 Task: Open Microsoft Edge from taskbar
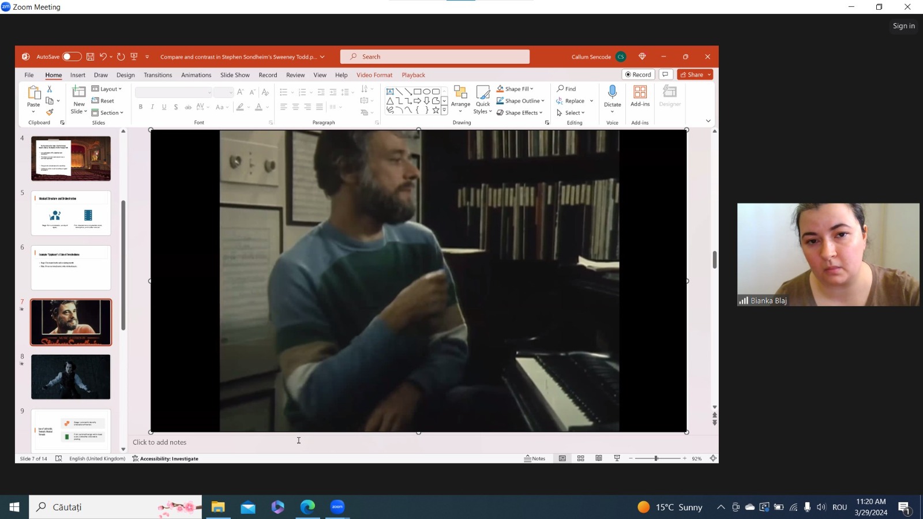pyautogui.click(x=307, y=507)
